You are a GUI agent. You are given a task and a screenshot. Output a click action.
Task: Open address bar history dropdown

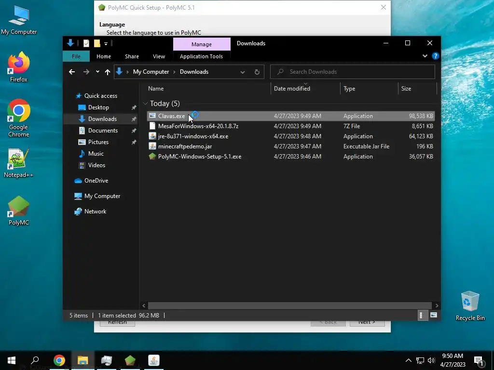pos(243,72)
